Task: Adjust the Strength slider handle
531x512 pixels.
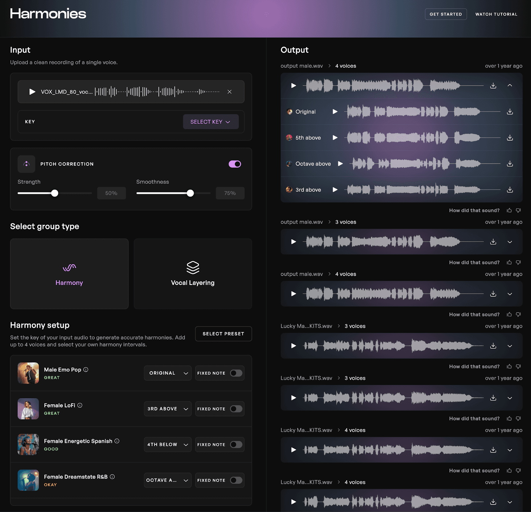Action: click(55, 193)
